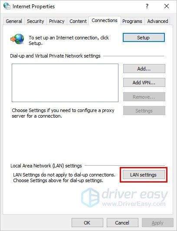The image size is (177, 231).
Task: Go to the Advanced tab
Action: [157, 21]
